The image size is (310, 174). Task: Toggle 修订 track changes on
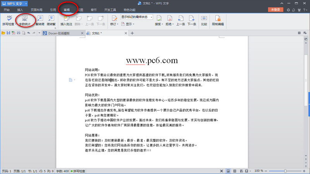pyautogui.click(x=114, y=20)
